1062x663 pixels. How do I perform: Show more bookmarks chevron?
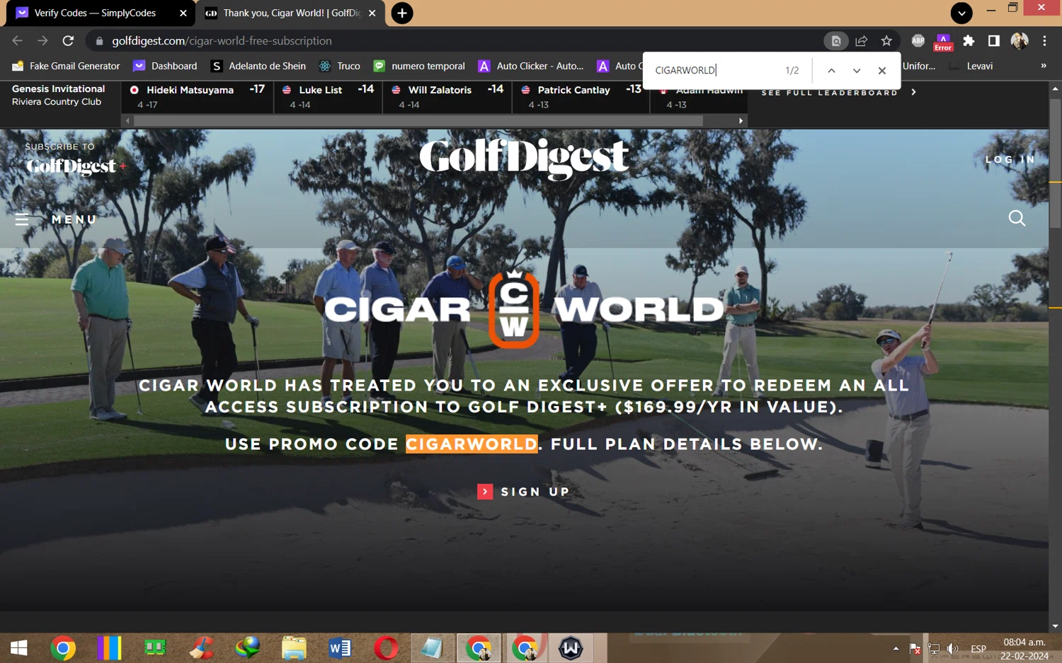(x=1043, y=66)
